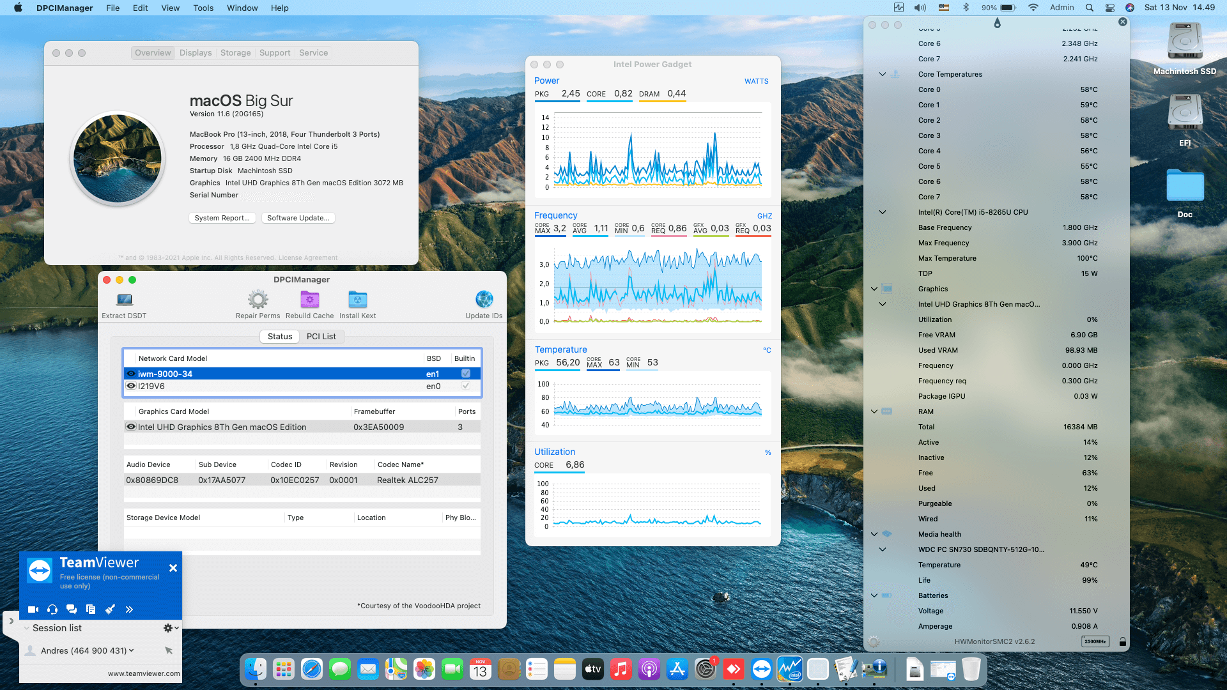Close HWMonitorSMC with the round X button
This screenshot has height=690, width=1227.
click(x=1123, y=22)
